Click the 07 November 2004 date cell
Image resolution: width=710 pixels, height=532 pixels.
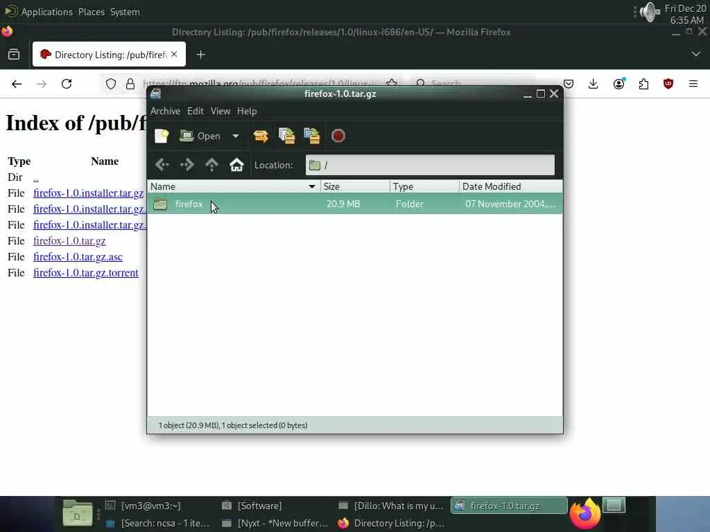coord(510,204)
